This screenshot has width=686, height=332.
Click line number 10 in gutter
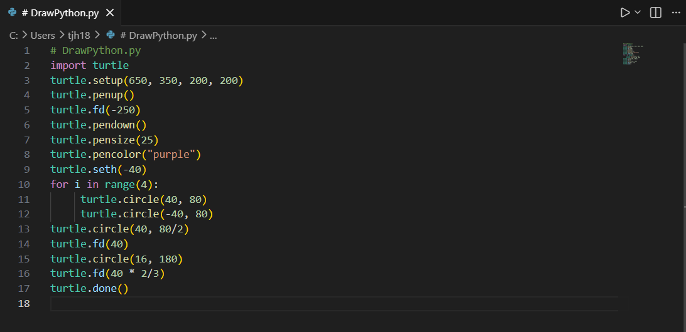coord(24,184)
